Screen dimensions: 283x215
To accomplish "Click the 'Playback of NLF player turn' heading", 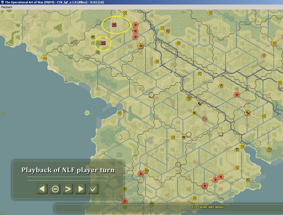I will (68, 170).
